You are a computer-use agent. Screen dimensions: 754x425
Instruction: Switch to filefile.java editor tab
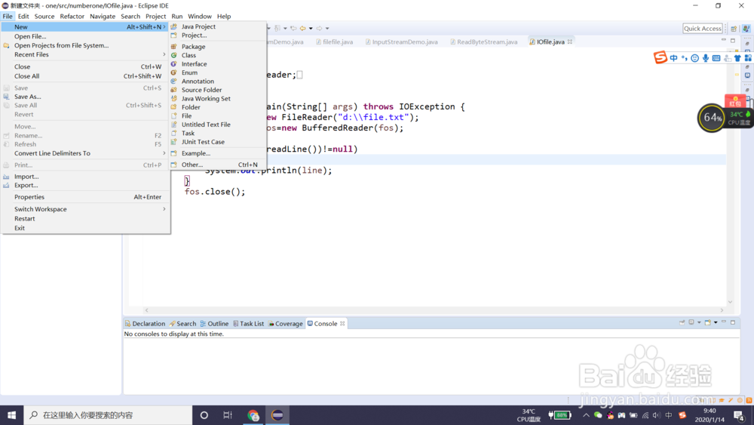334,42
